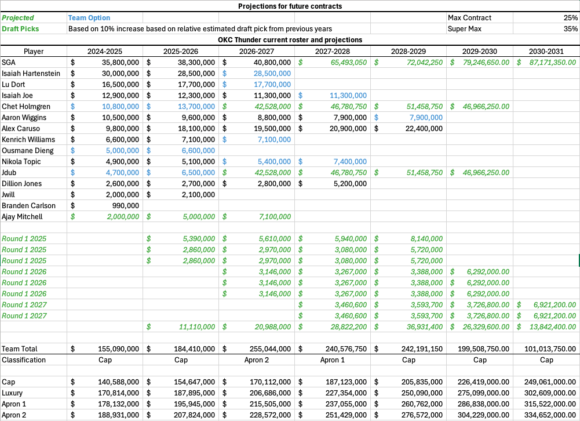580x421 pixels.
Task: Click the '2027-2028' column header
Action: (x=333, y=52)
